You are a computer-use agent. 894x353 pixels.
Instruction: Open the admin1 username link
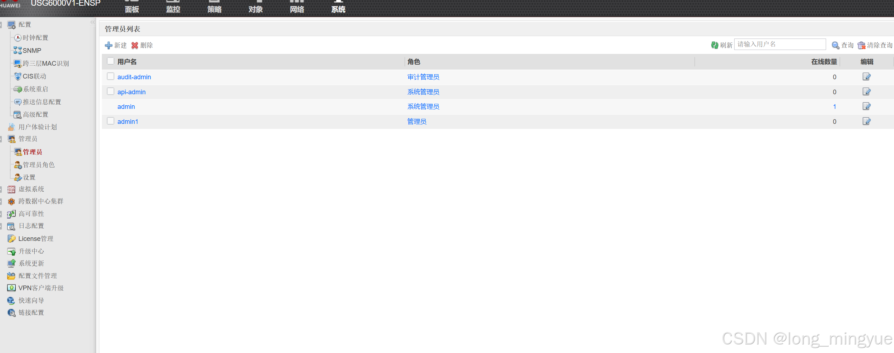coord(128,121)
